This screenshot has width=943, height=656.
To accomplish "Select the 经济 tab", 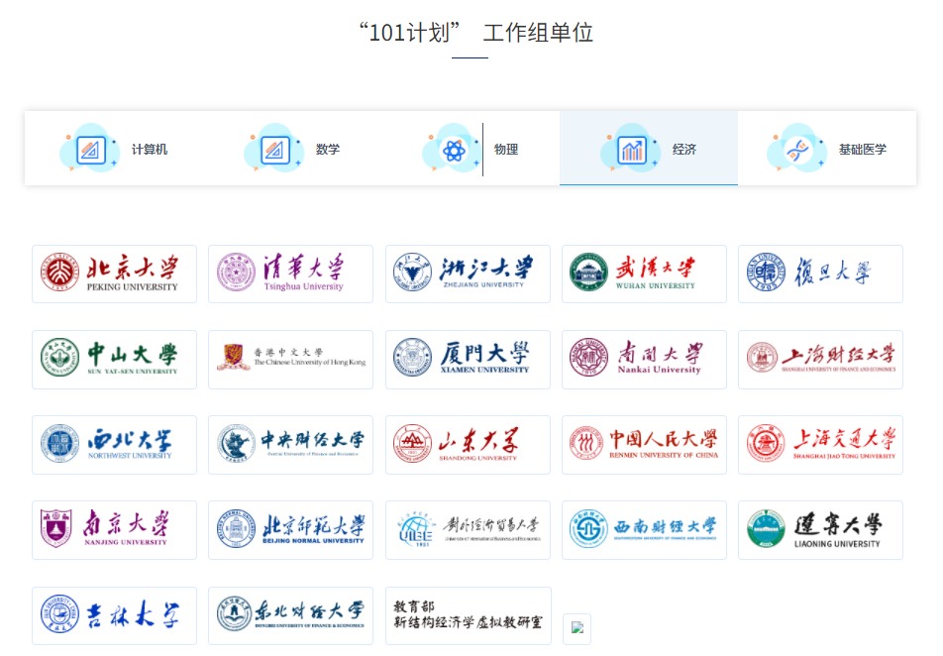I will [x=648, y=149].
